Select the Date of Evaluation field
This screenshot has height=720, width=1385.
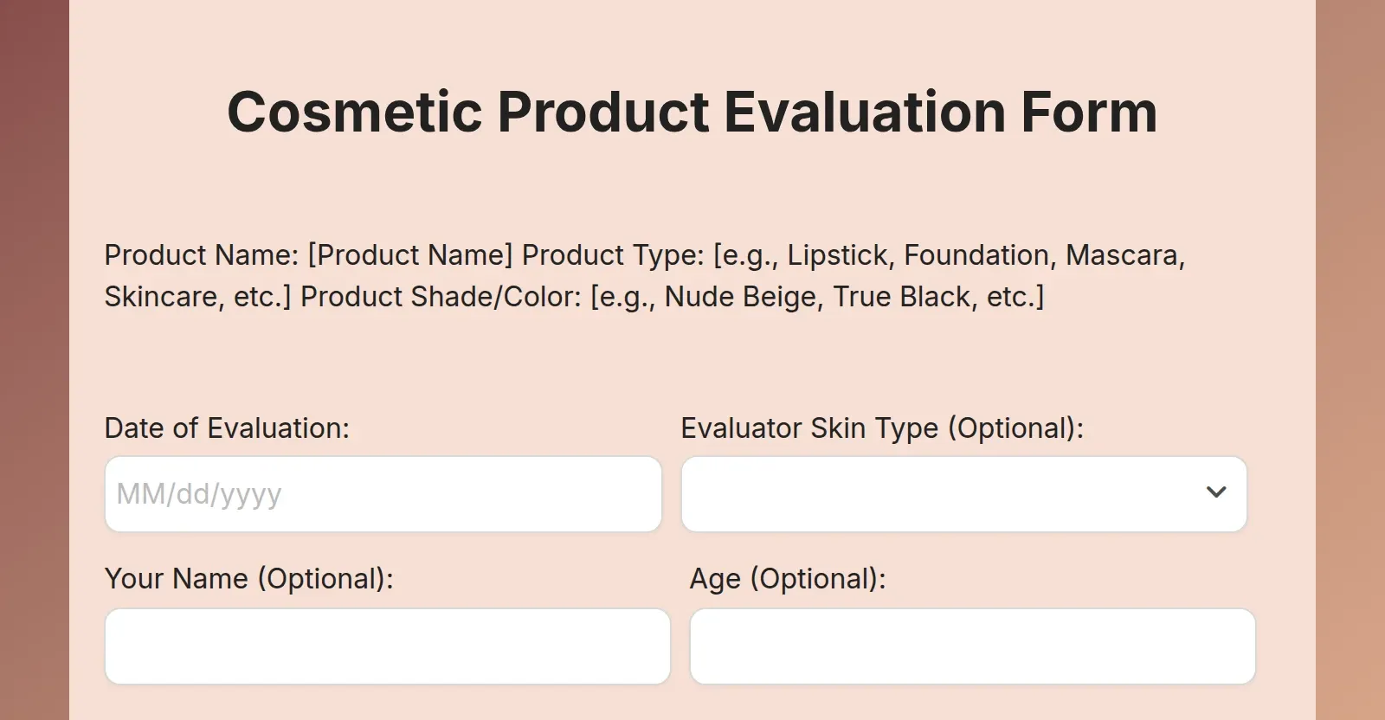[383, 493]
